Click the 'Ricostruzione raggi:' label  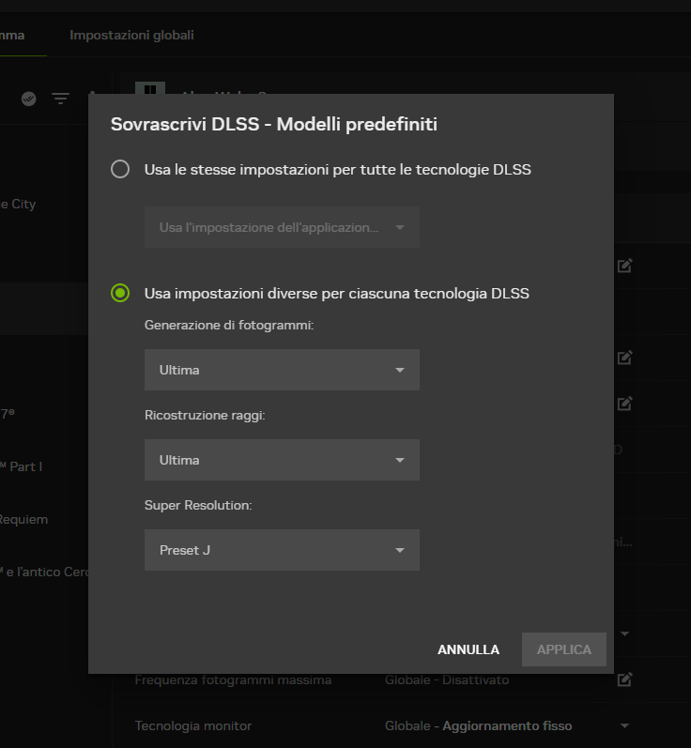click(x=205, y=416)
